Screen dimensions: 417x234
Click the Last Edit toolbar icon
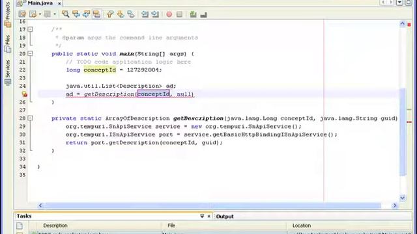(22, 14)
